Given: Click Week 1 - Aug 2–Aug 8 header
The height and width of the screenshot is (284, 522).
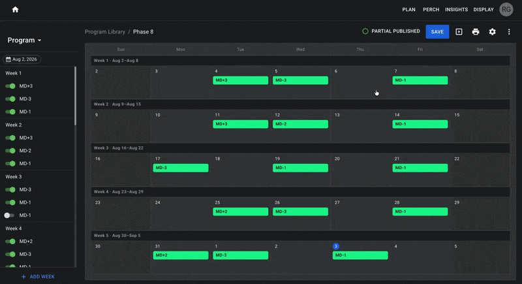Looking at the screenshot, I should (300, 61).
